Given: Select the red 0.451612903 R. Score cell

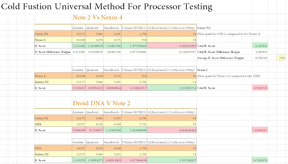Looking at the screenshot, I should click(x=171, y=46).
